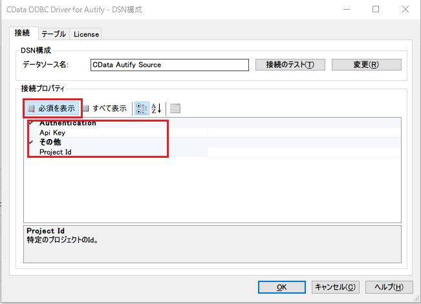Minimize the DSN configuration window

(347, 10)
